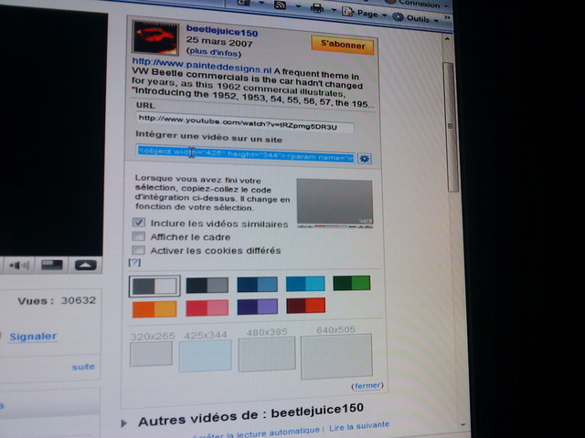The height and width of the screenshot is (438, 585).
Task: Click the player volume speaker icon
Action: (x=18, y=266)
